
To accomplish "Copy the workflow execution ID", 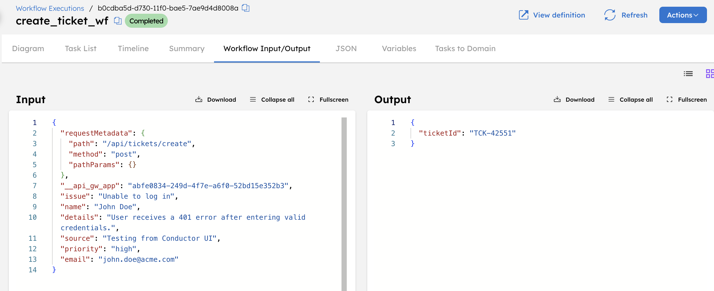I will click(245, 8).
